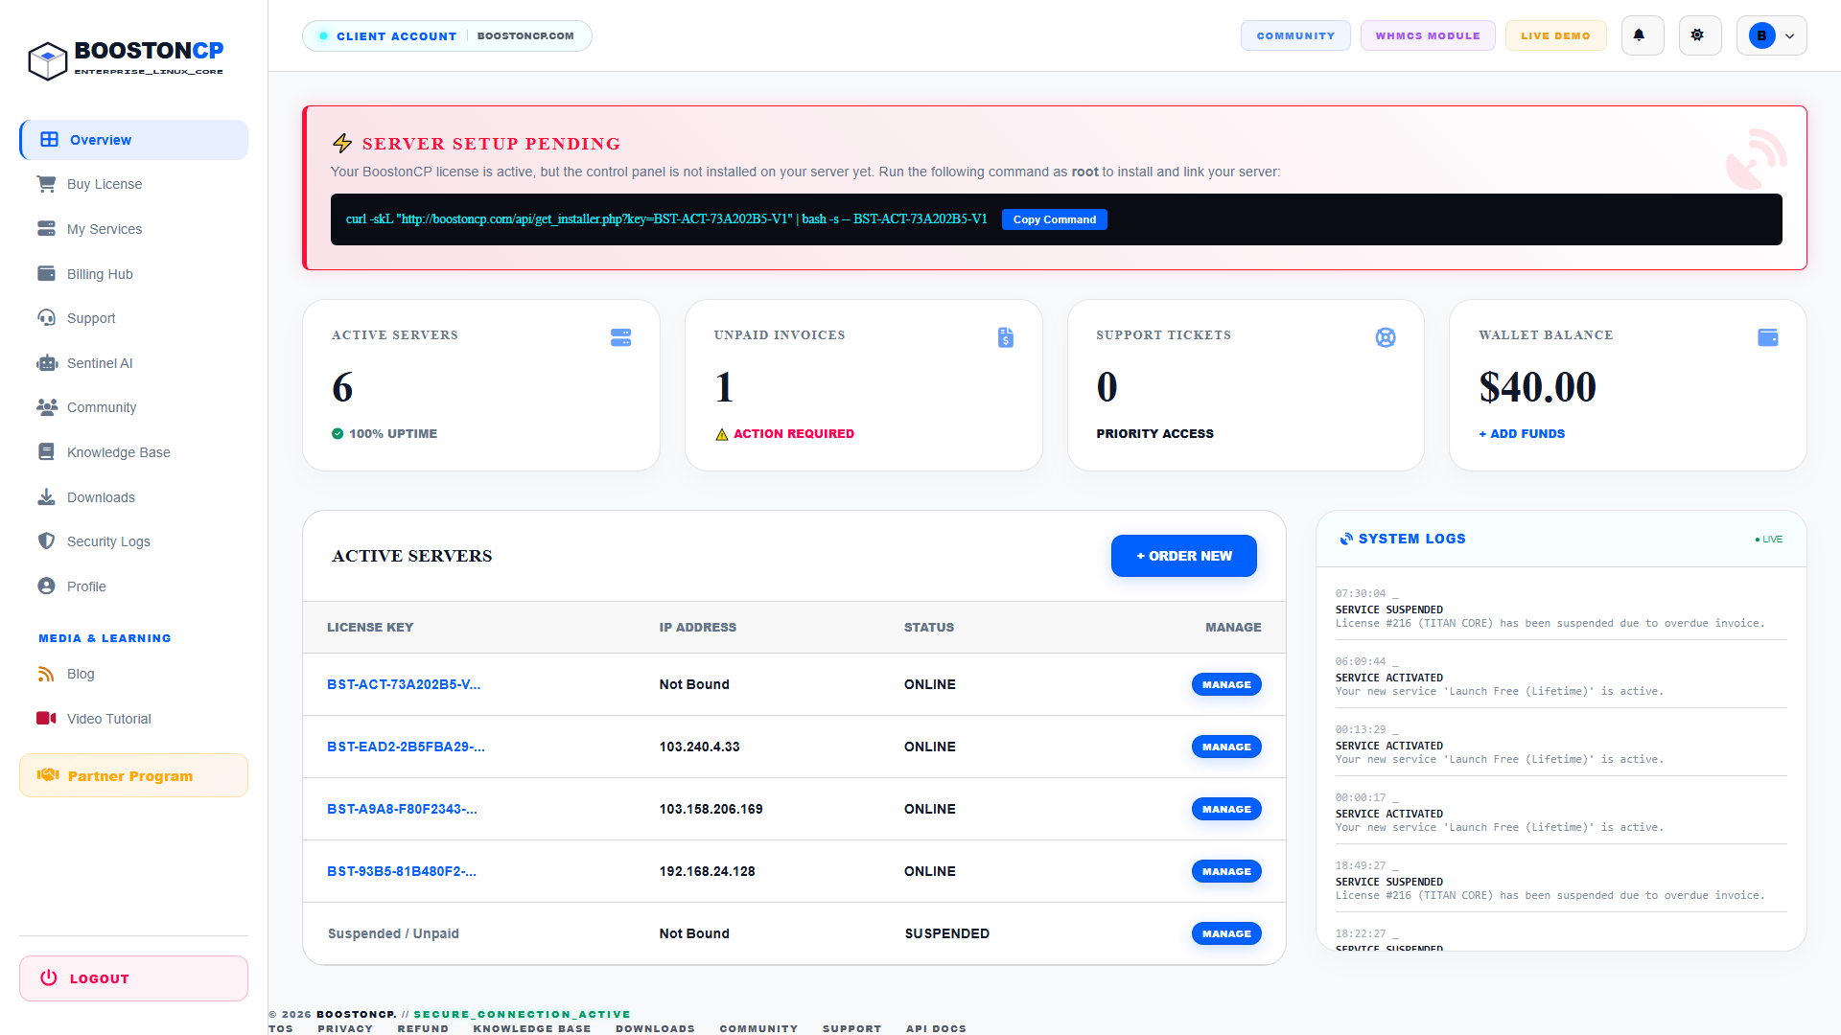Click the System Logs satellite icon
Viewport: 1841px width, 1035px height.
(x=1346, y=539)
